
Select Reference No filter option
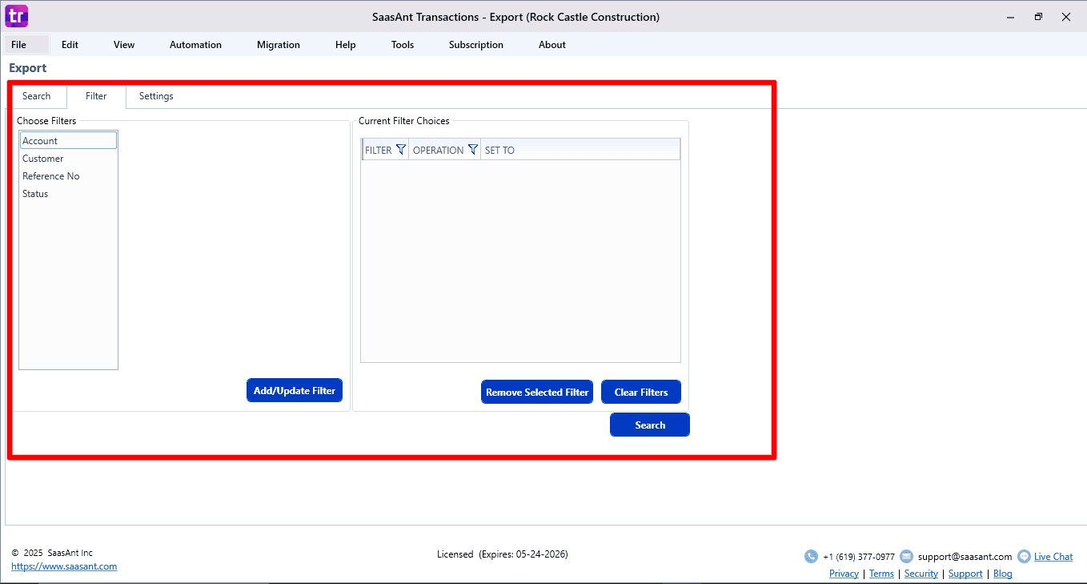pos(50,175)
